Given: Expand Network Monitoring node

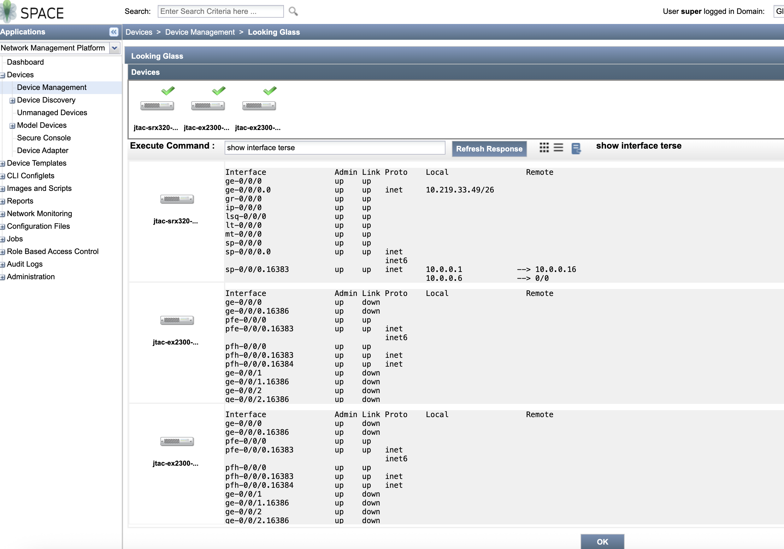Looking at the screenshot, I should coord(3,215).
